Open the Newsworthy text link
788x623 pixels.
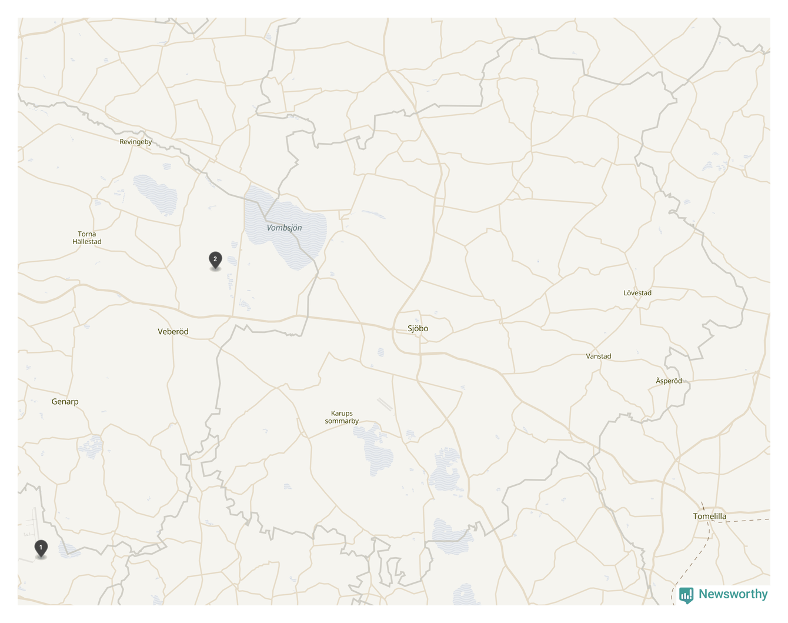click(733, 594)
